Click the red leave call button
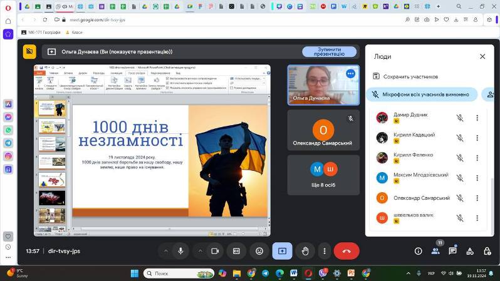 (x=346, y=251)
